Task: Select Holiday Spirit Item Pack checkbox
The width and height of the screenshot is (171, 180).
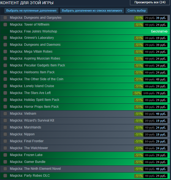Action: (x=5, y=100)
